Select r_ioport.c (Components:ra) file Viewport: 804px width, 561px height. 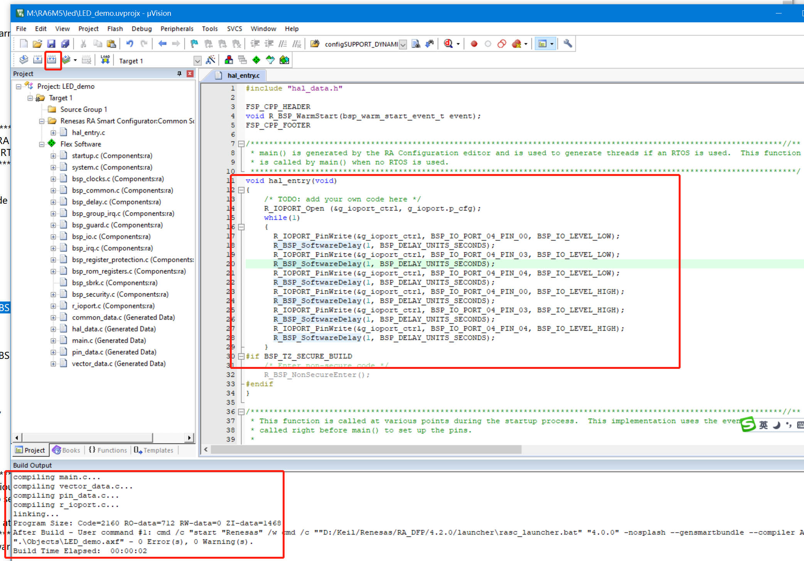click(113, 306)
